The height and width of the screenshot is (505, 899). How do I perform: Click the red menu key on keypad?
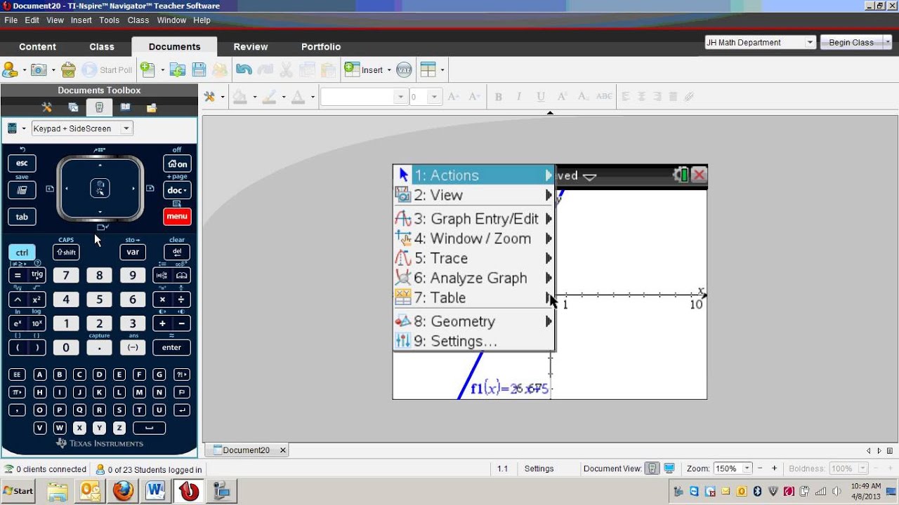coord(177,217)
